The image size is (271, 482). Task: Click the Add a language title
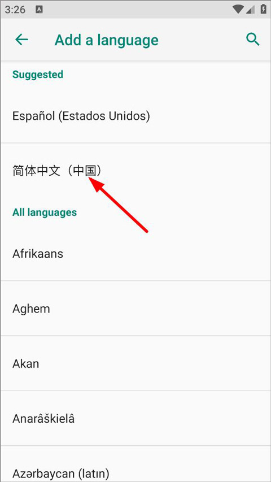click(106, 40)
